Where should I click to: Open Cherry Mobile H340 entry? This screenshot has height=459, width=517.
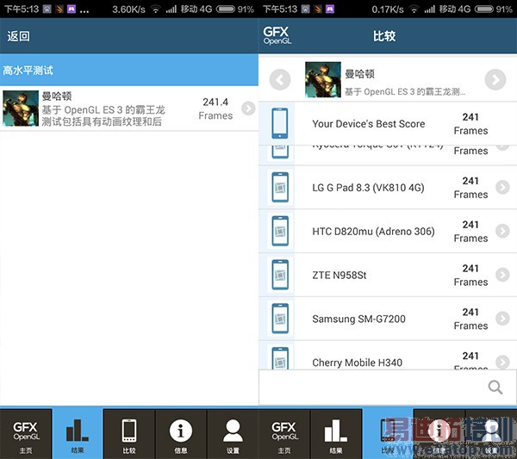(357, 363)
